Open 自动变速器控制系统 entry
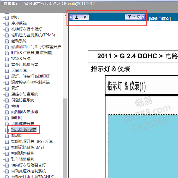The image size is (178, 178). tap(28, 171)
